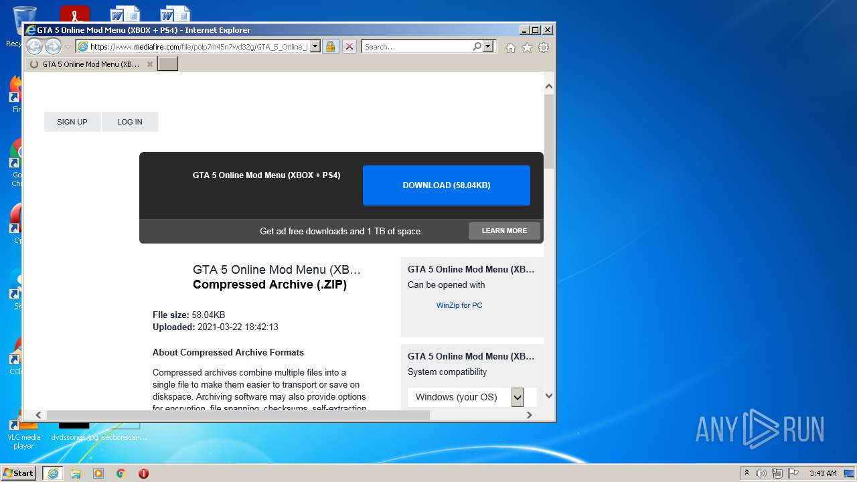This screenshot has height=482, width=857.
Task: Click the LOG IN button
Action: (x=130, y=122)
